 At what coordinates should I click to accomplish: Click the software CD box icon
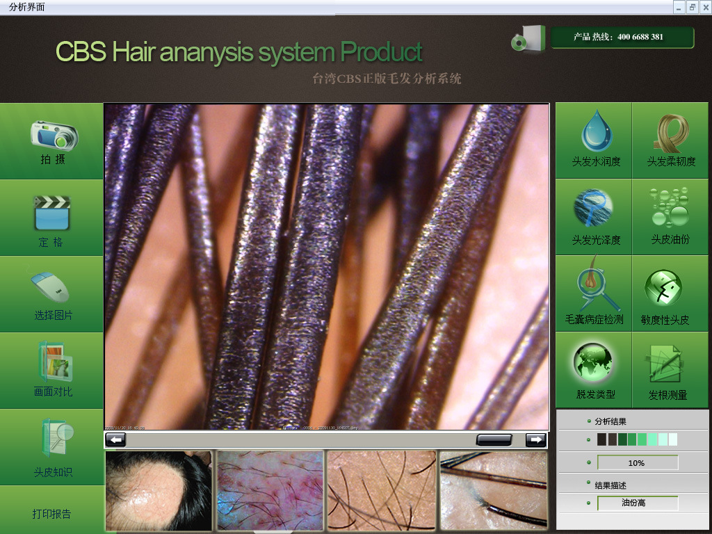[528, 39]
